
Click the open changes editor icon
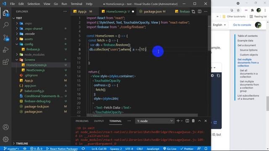pyautogui.click(x=193, y=11)
